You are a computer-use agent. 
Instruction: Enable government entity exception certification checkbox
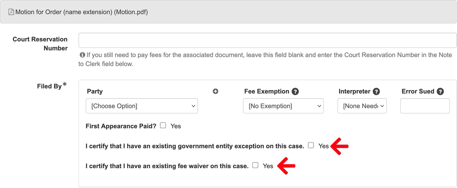click(311, 145)
